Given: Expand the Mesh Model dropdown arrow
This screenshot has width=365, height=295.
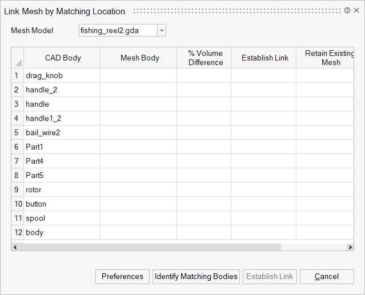Looking at the screenshot, I should pos(162,30).
